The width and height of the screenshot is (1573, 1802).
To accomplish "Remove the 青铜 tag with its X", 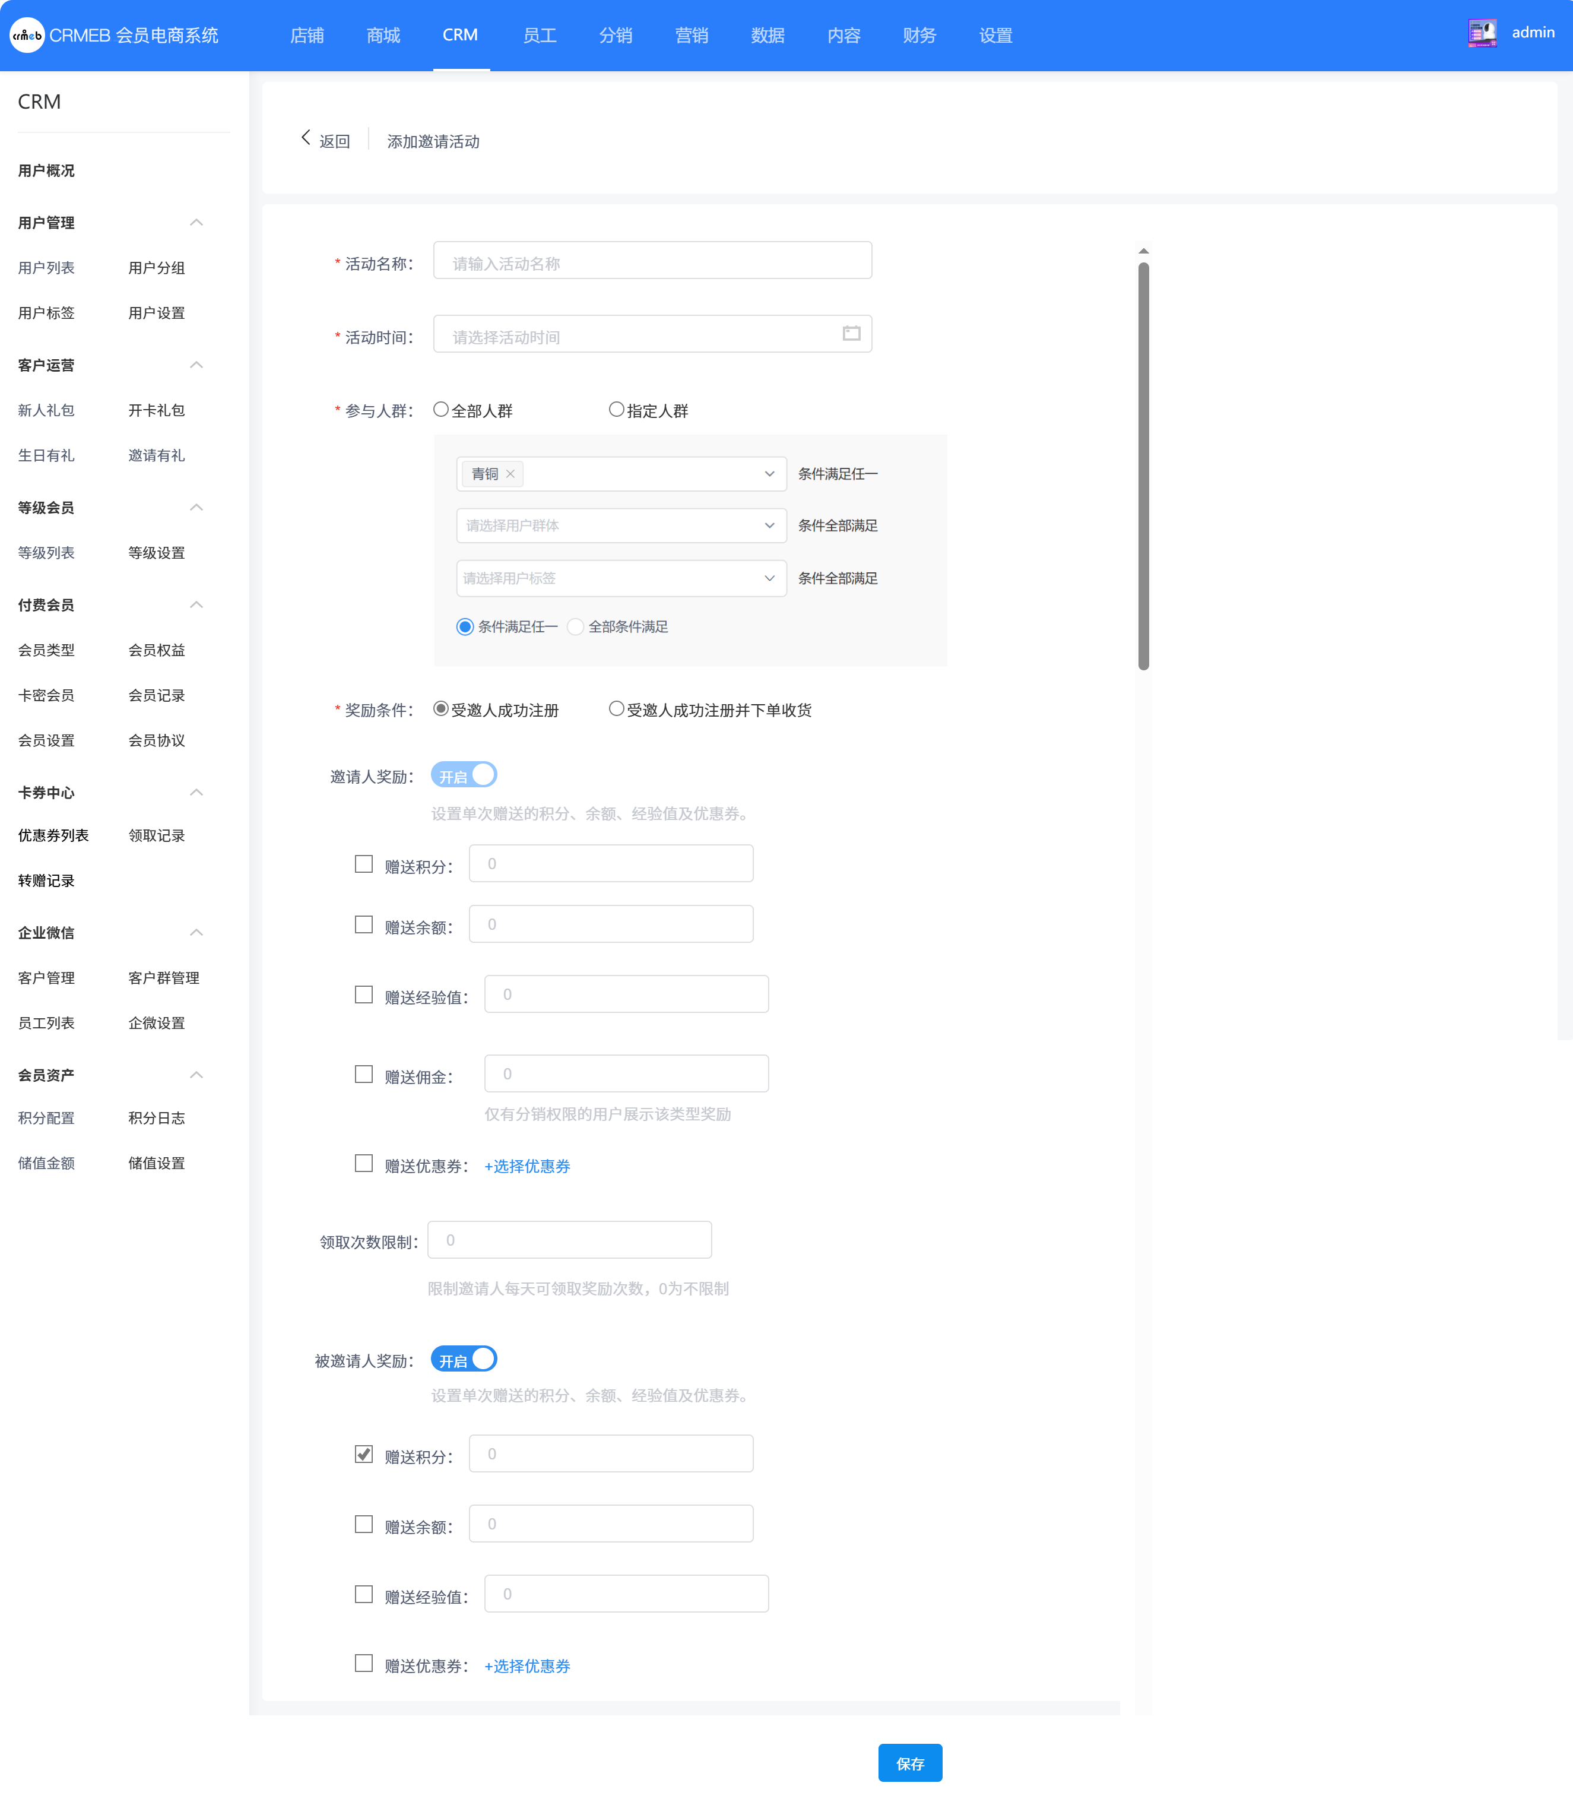I will coord(510,474).
